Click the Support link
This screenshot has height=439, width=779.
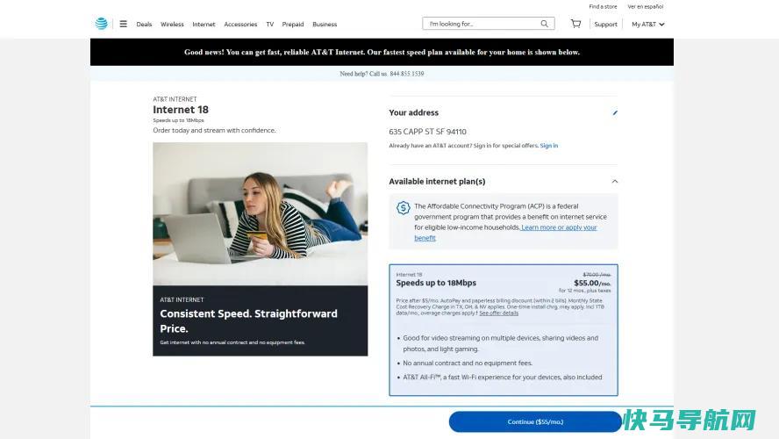pyautogui.click(x=605, y=24)
